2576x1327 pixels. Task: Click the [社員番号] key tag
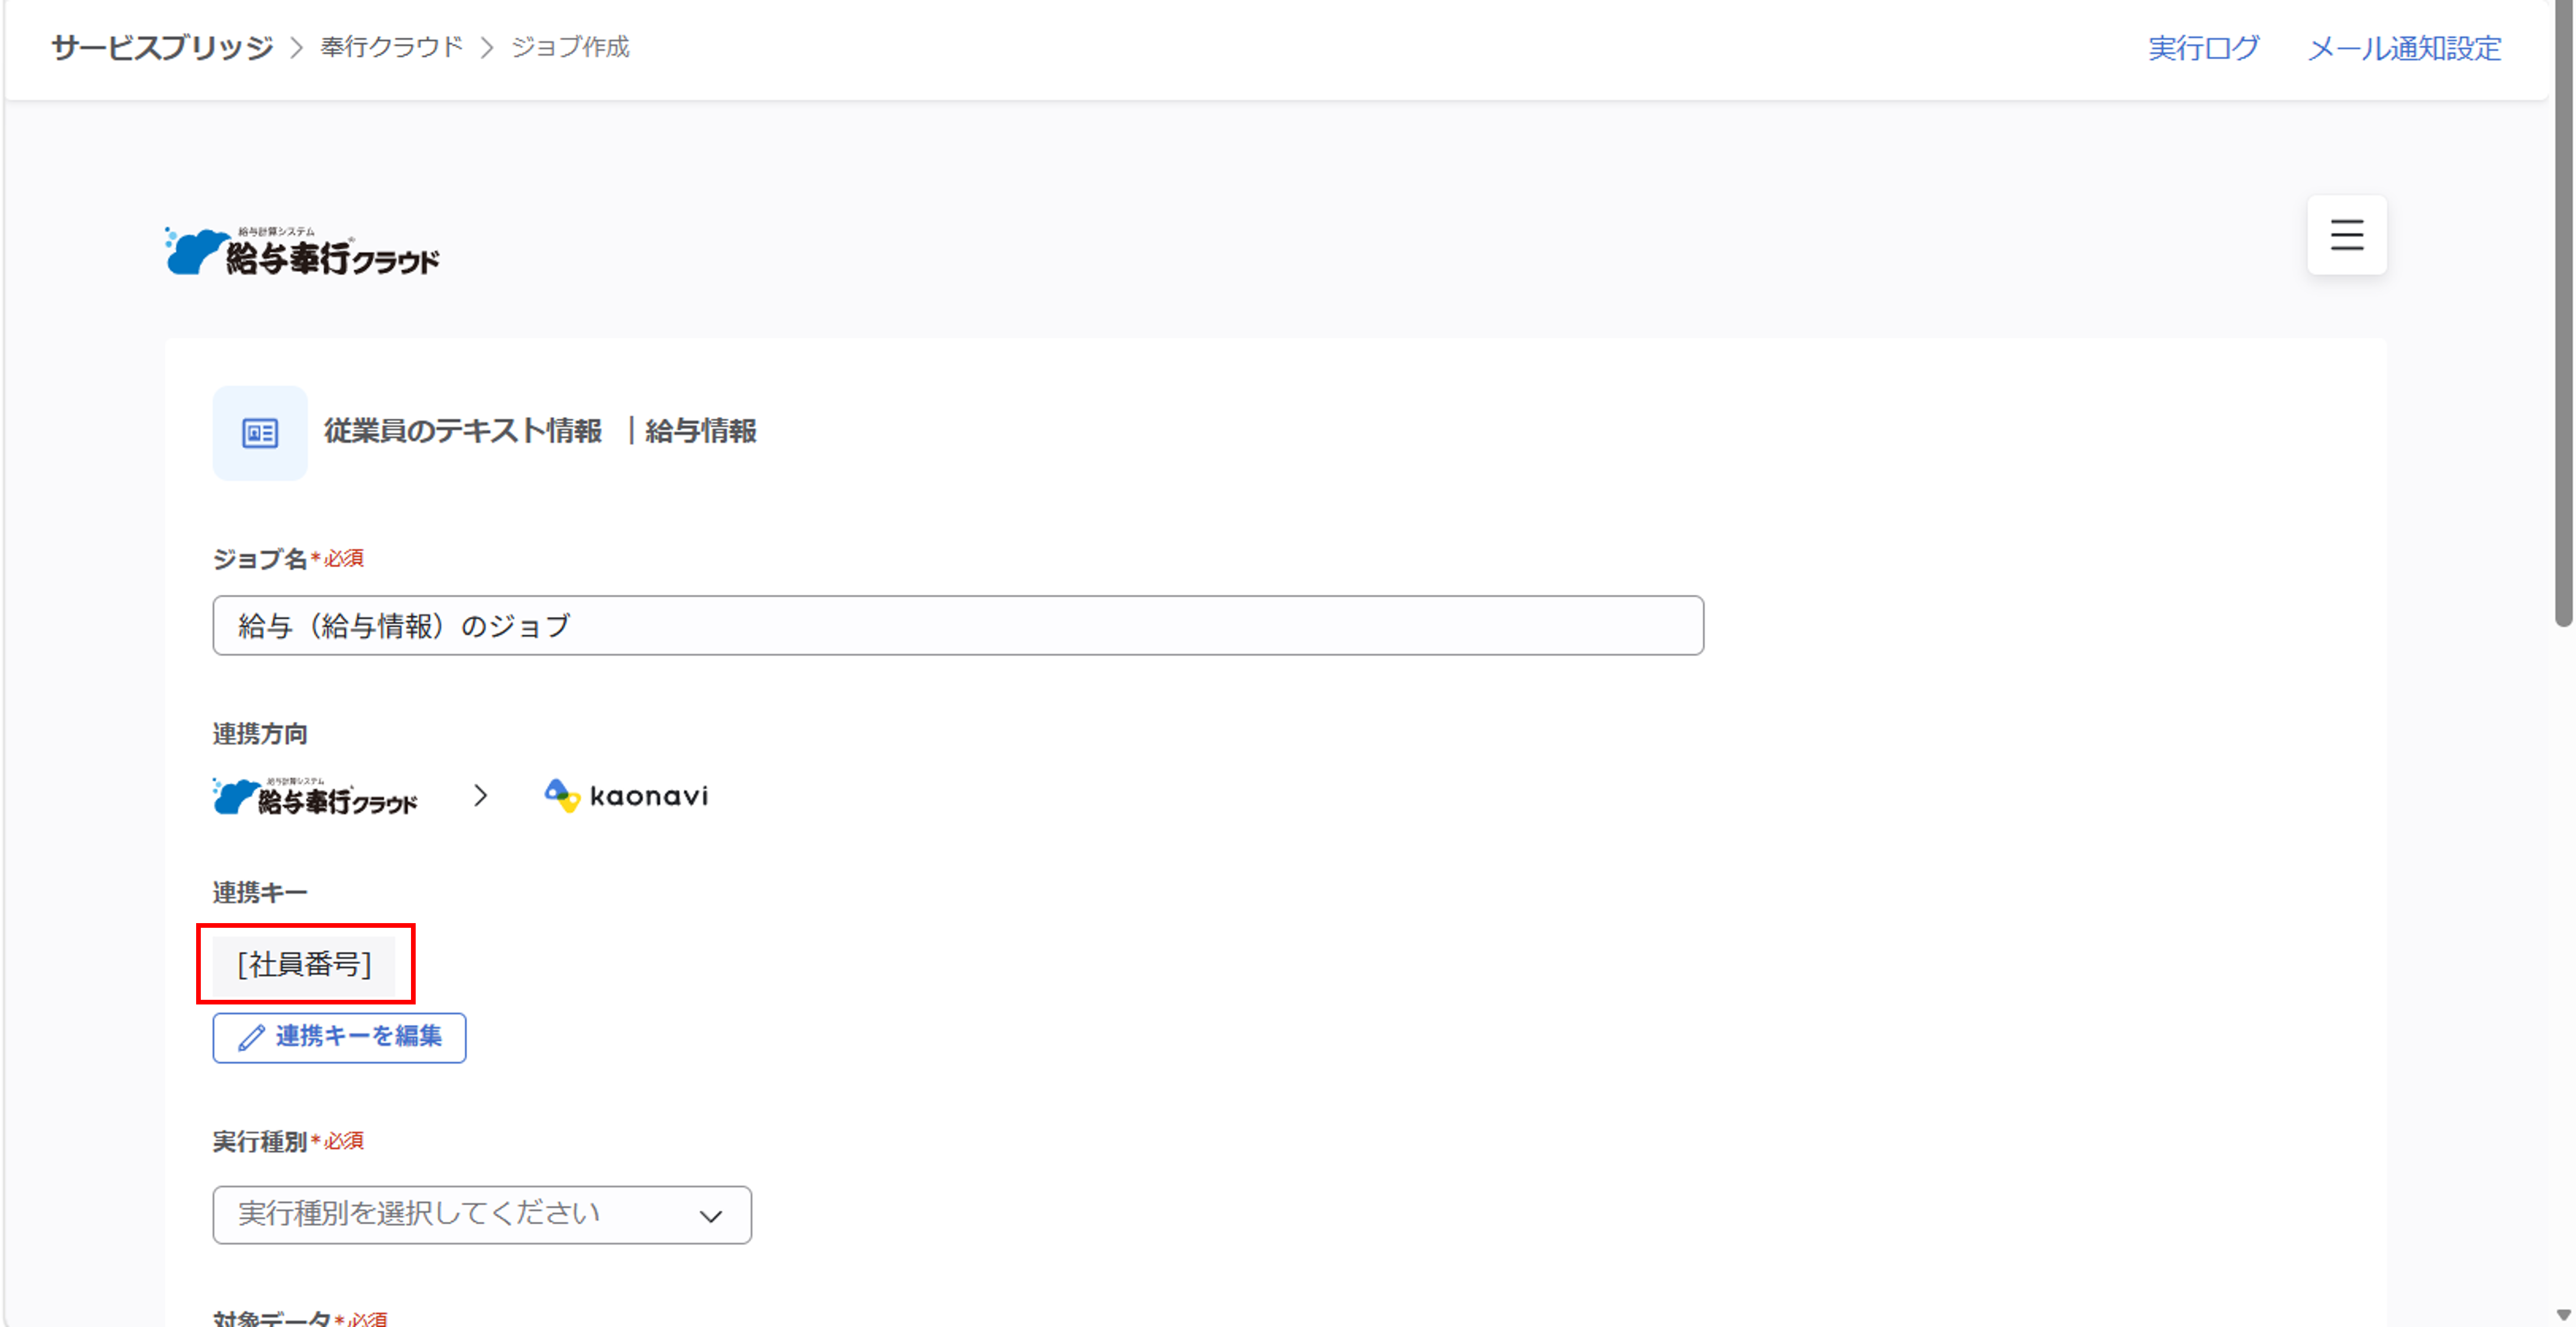pyautogui.click(x=304, y=964)
